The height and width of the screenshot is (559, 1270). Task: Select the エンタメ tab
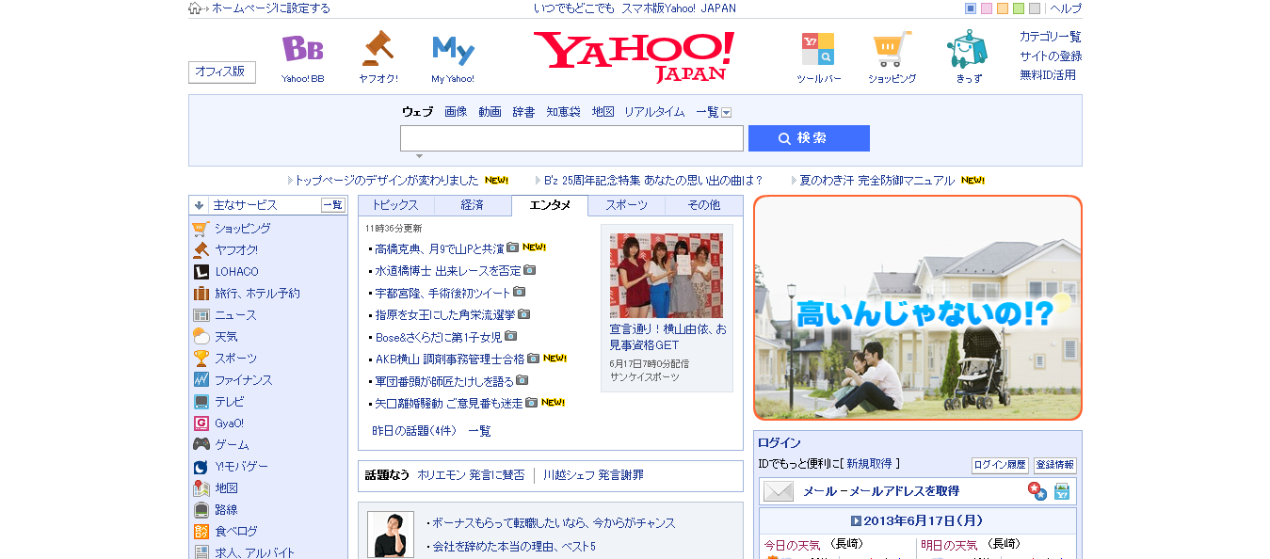pos(550,205)
